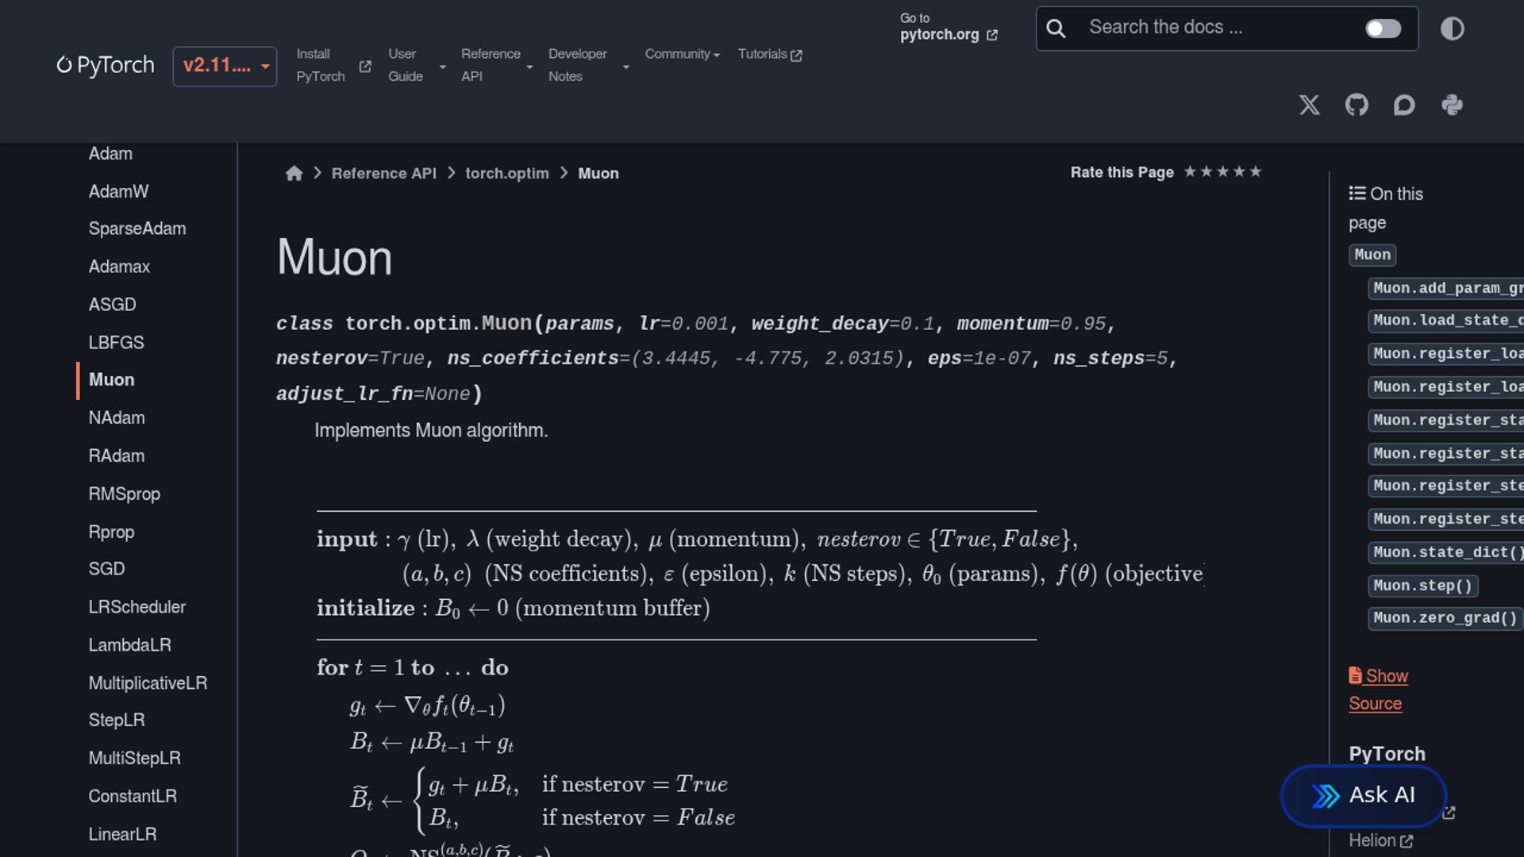Open the Discourse forum icon
The width and height of the screenshot is (1524, 857).
click(1404, 105)
